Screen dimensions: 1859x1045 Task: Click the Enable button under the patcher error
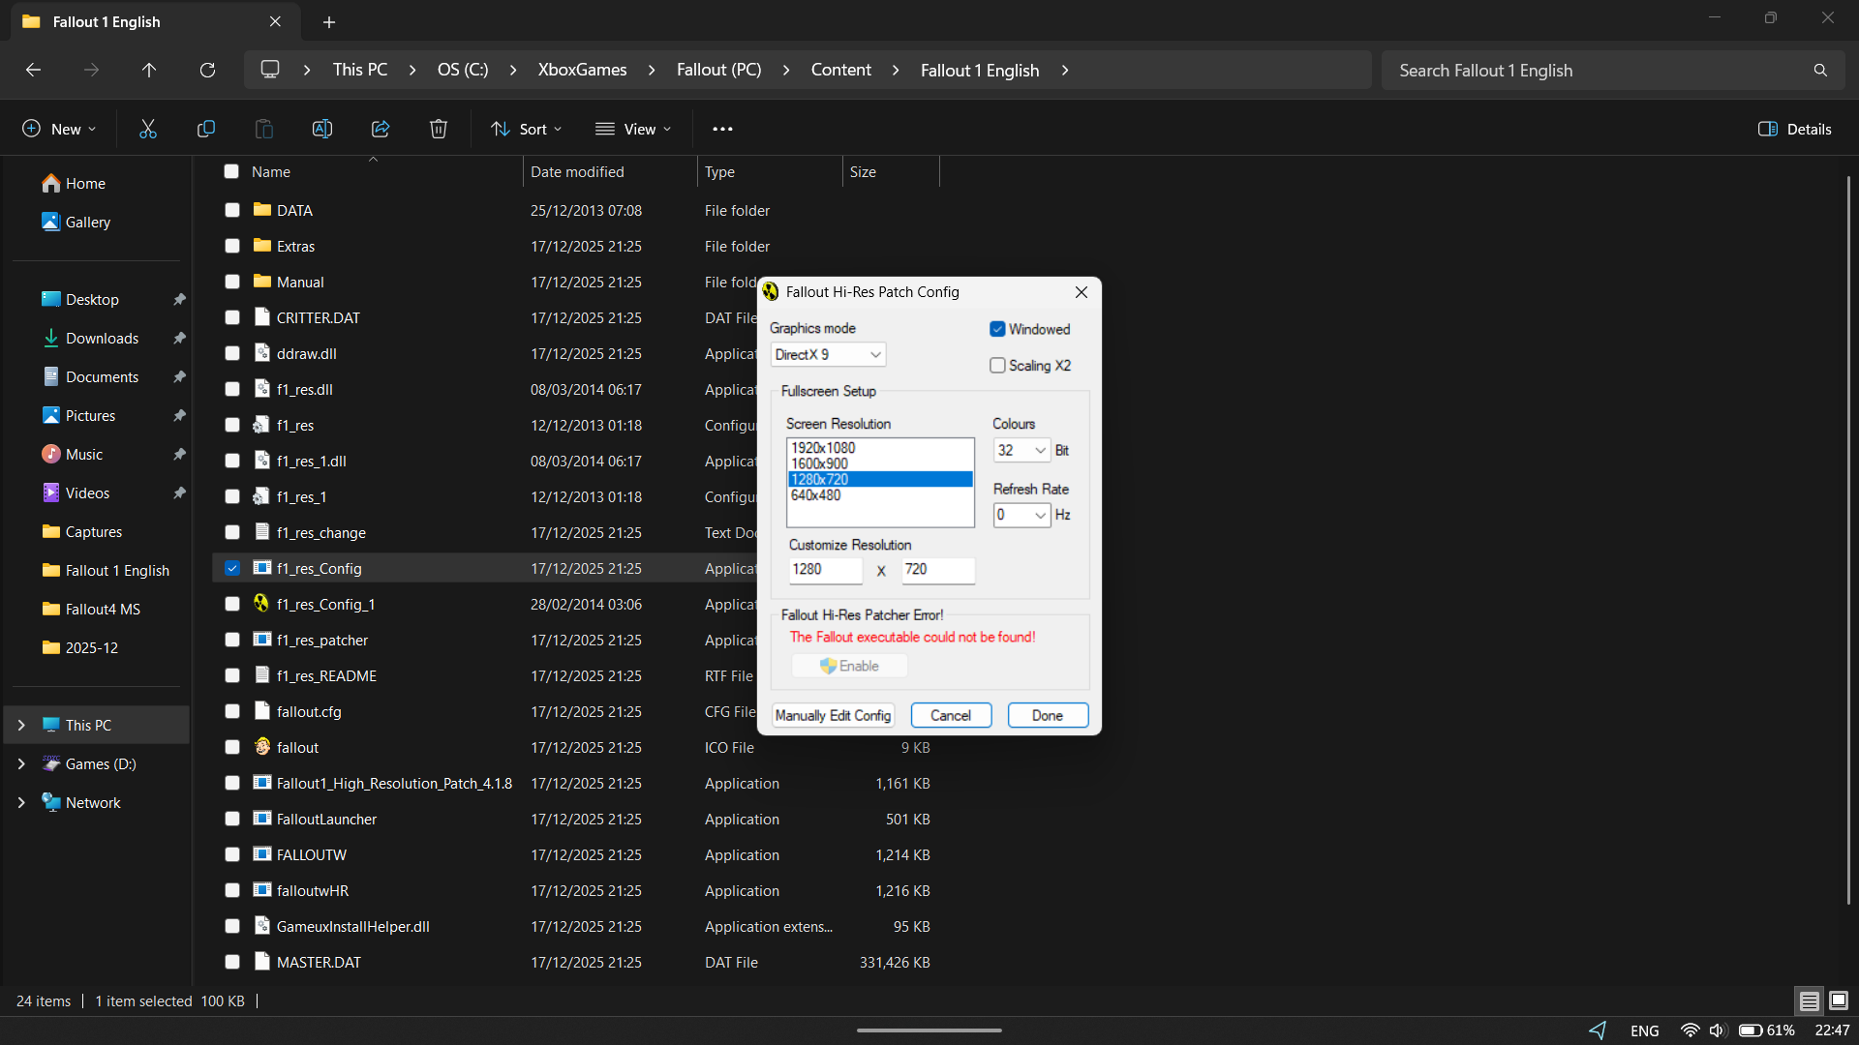[x=848, y=665]
